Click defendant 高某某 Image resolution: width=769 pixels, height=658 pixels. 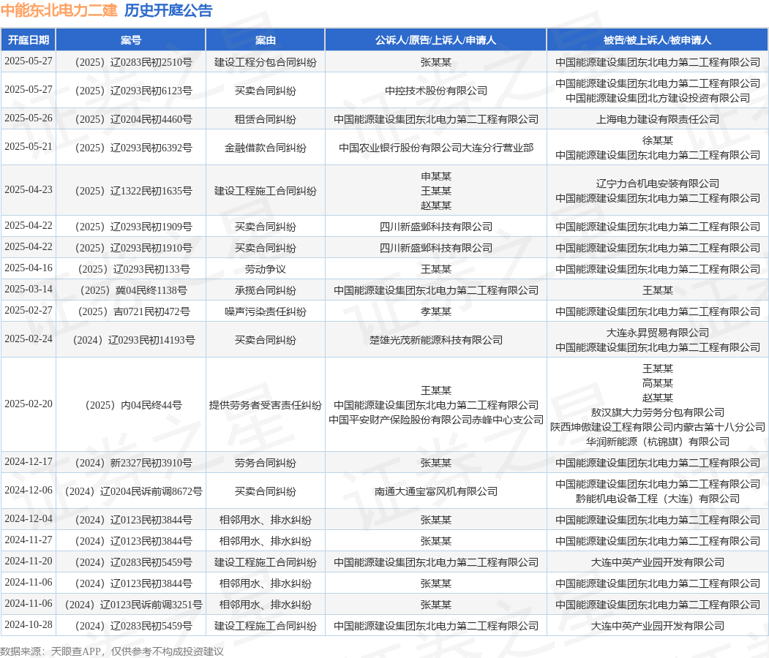[x=658, y=382]
